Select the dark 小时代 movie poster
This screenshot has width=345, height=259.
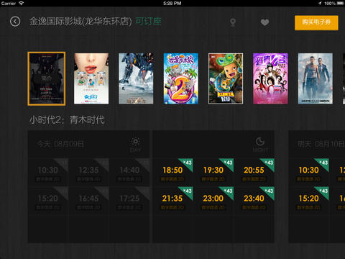(x=47, y=78)
